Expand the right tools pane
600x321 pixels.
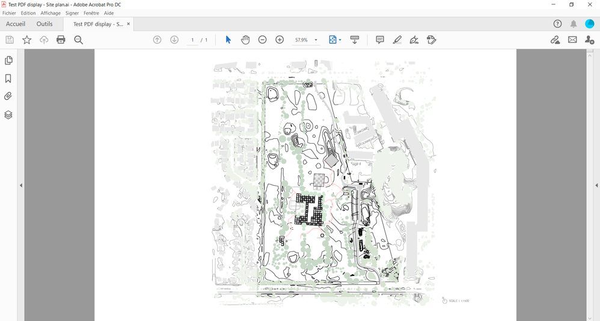click(x=596, y=185)
